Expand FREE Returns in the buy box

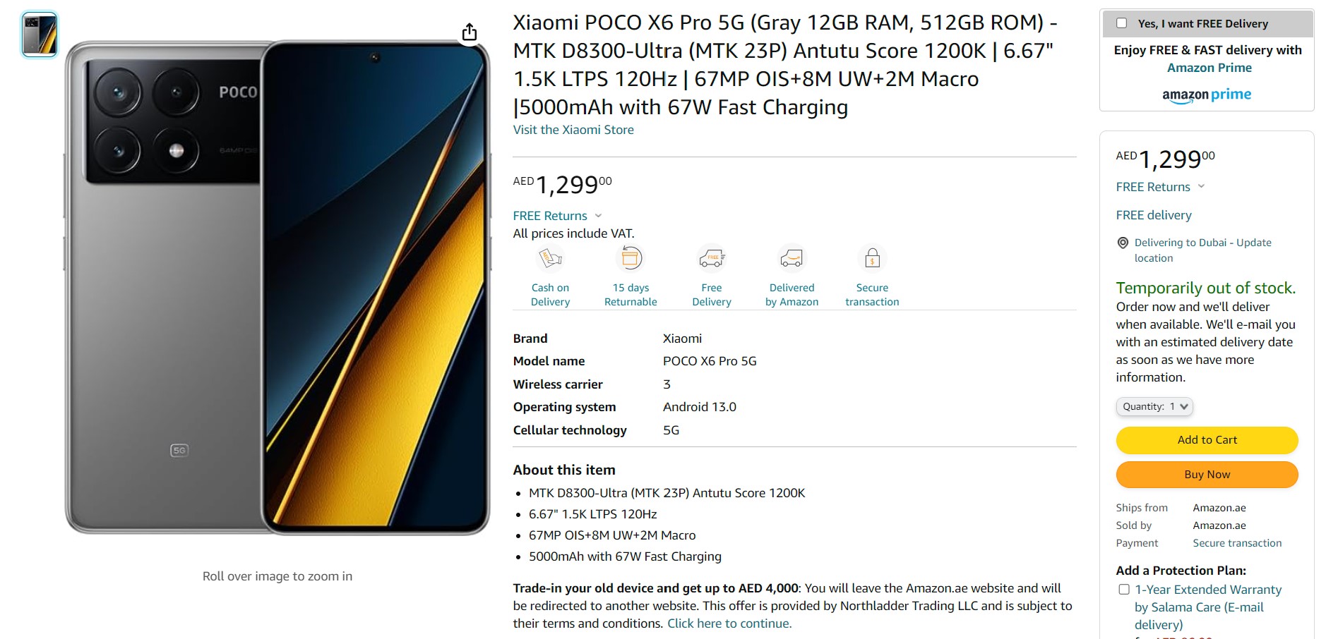coord(1160,187)
